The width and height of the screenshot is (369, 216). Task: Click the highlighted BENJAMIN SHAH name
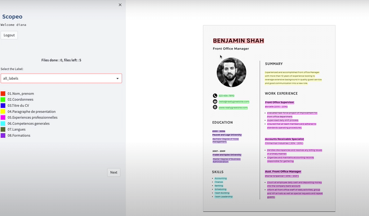click(x=238, y=41)
